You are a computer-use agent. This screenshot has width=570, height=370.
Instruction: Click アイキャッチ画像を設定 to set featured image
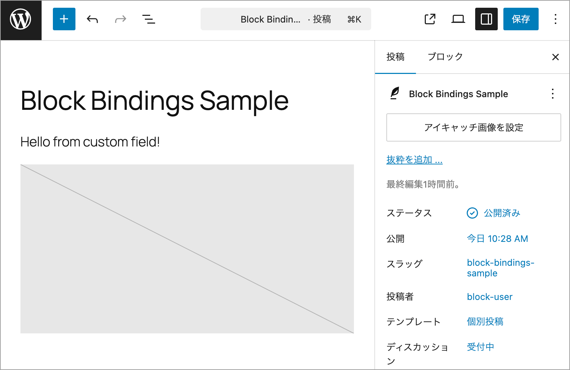tap(474, 127)
